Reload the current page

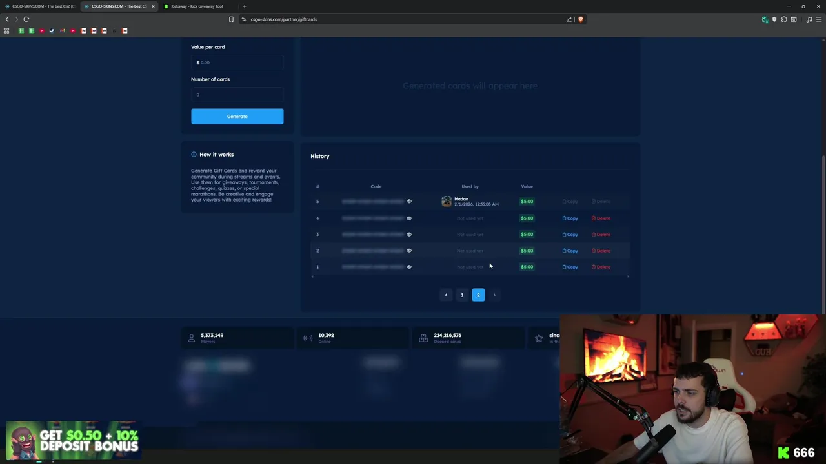(x=26, y=19)
